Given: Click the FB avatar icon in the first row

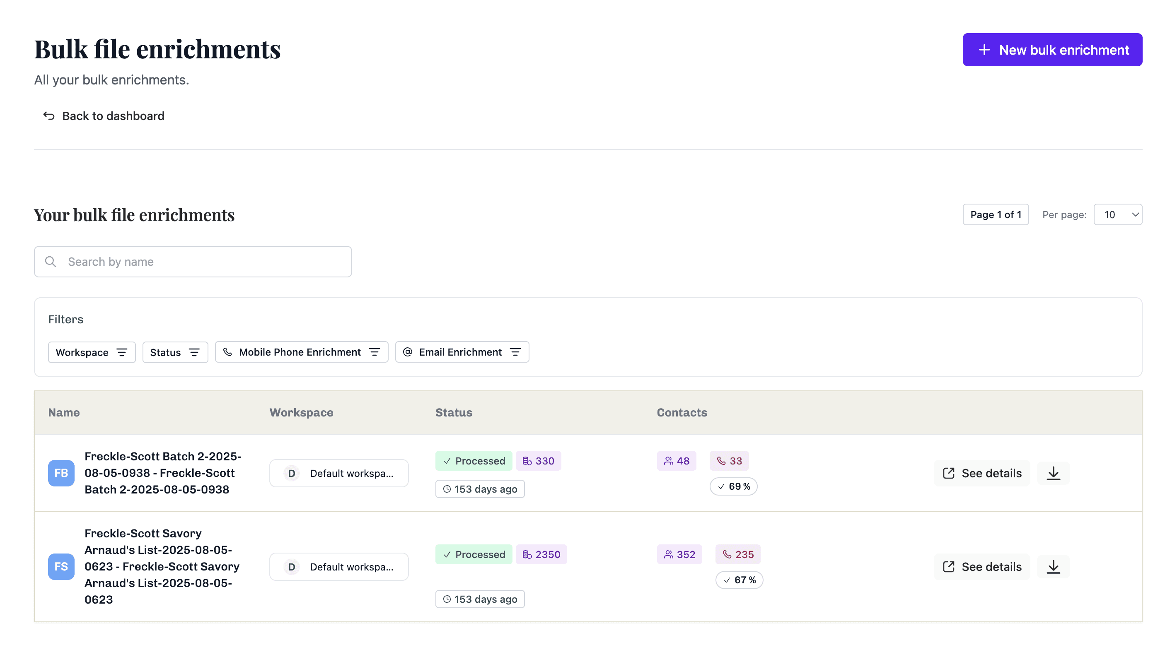Looking at the screenshot, I should (60, 473).
